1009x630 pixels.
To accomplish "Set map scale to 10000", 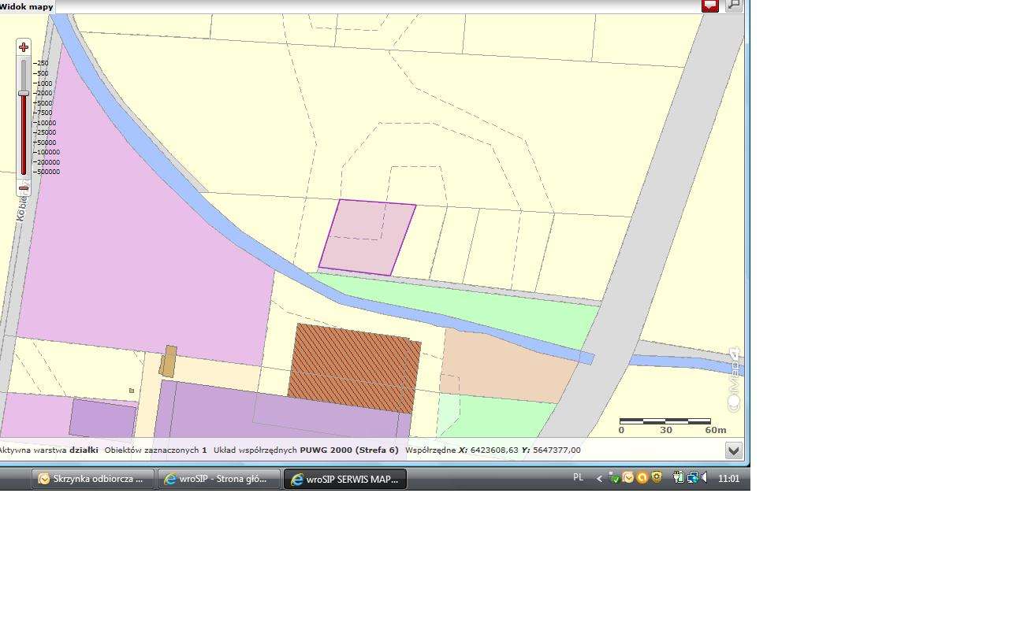I will click(45, 123).
